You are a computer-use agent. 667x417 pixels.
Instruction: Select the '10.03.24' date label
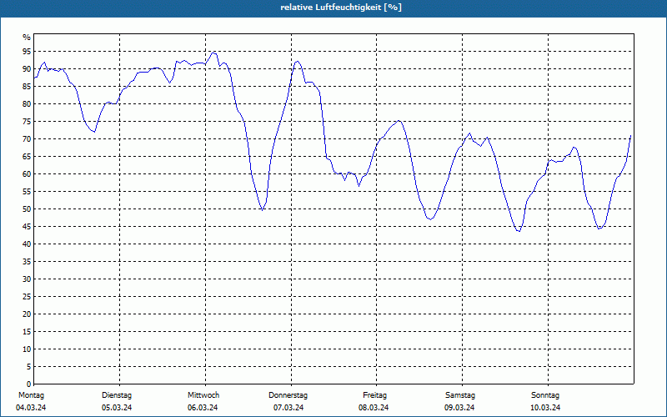tap(545, 408)
